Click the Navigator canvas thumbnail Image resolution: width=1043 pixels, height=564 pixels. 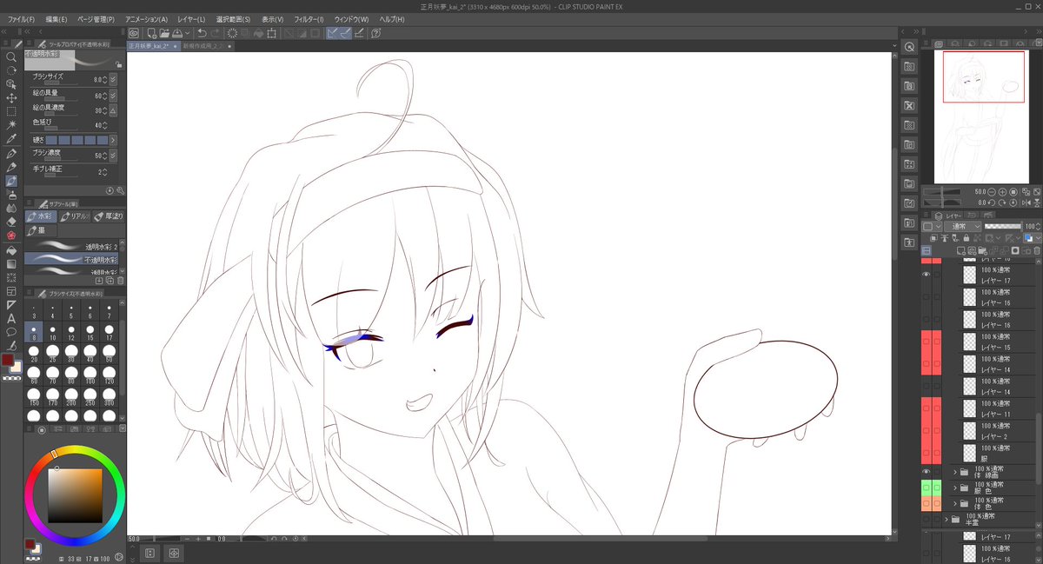(x=983, y=116)
